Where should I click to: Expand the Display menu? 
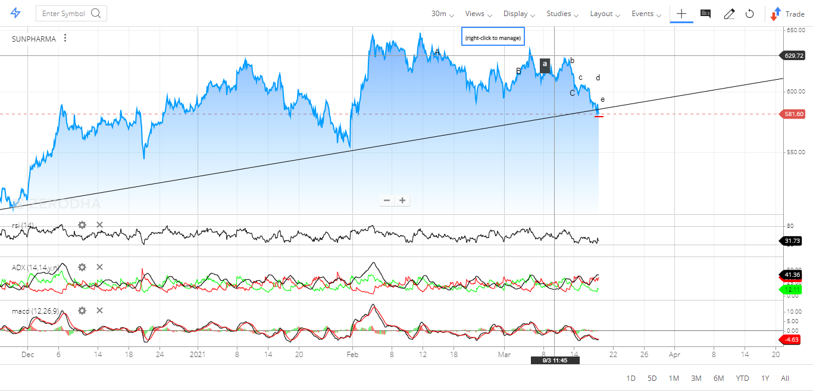click(x=519, y=14)
